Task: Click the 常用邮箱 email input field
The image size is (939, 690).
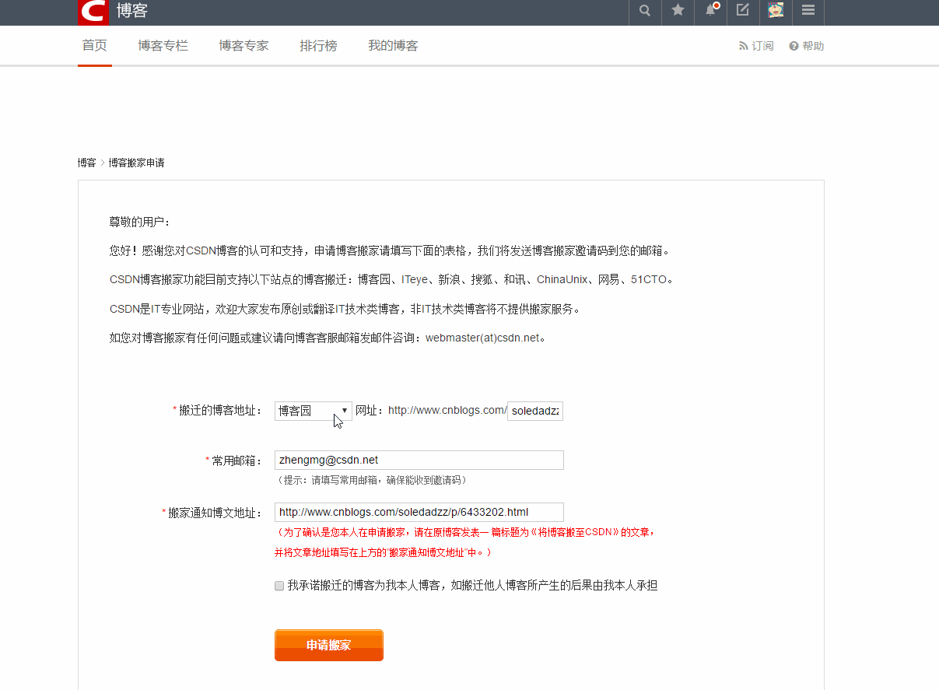Action: point(419,460)
